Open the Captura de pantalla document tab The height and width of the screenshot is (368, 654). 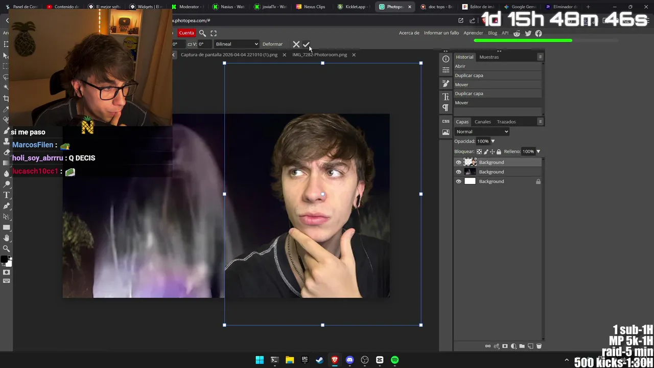click(229, 55)
